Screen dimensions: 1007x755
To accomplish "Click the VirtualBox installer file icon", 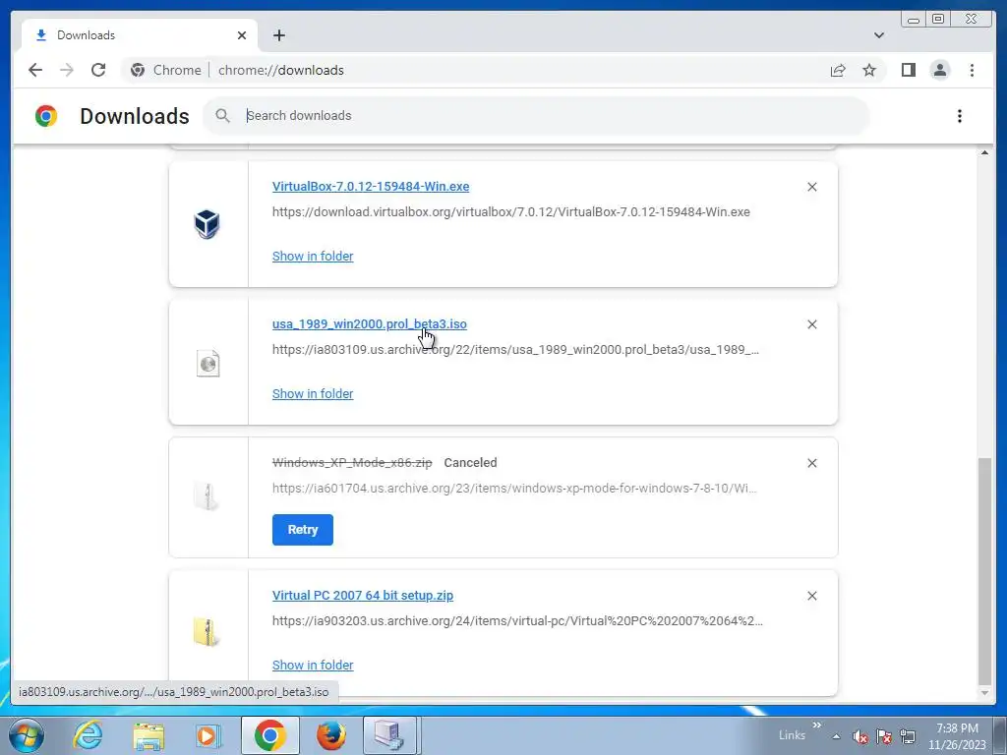I will [x=207, y=224].
